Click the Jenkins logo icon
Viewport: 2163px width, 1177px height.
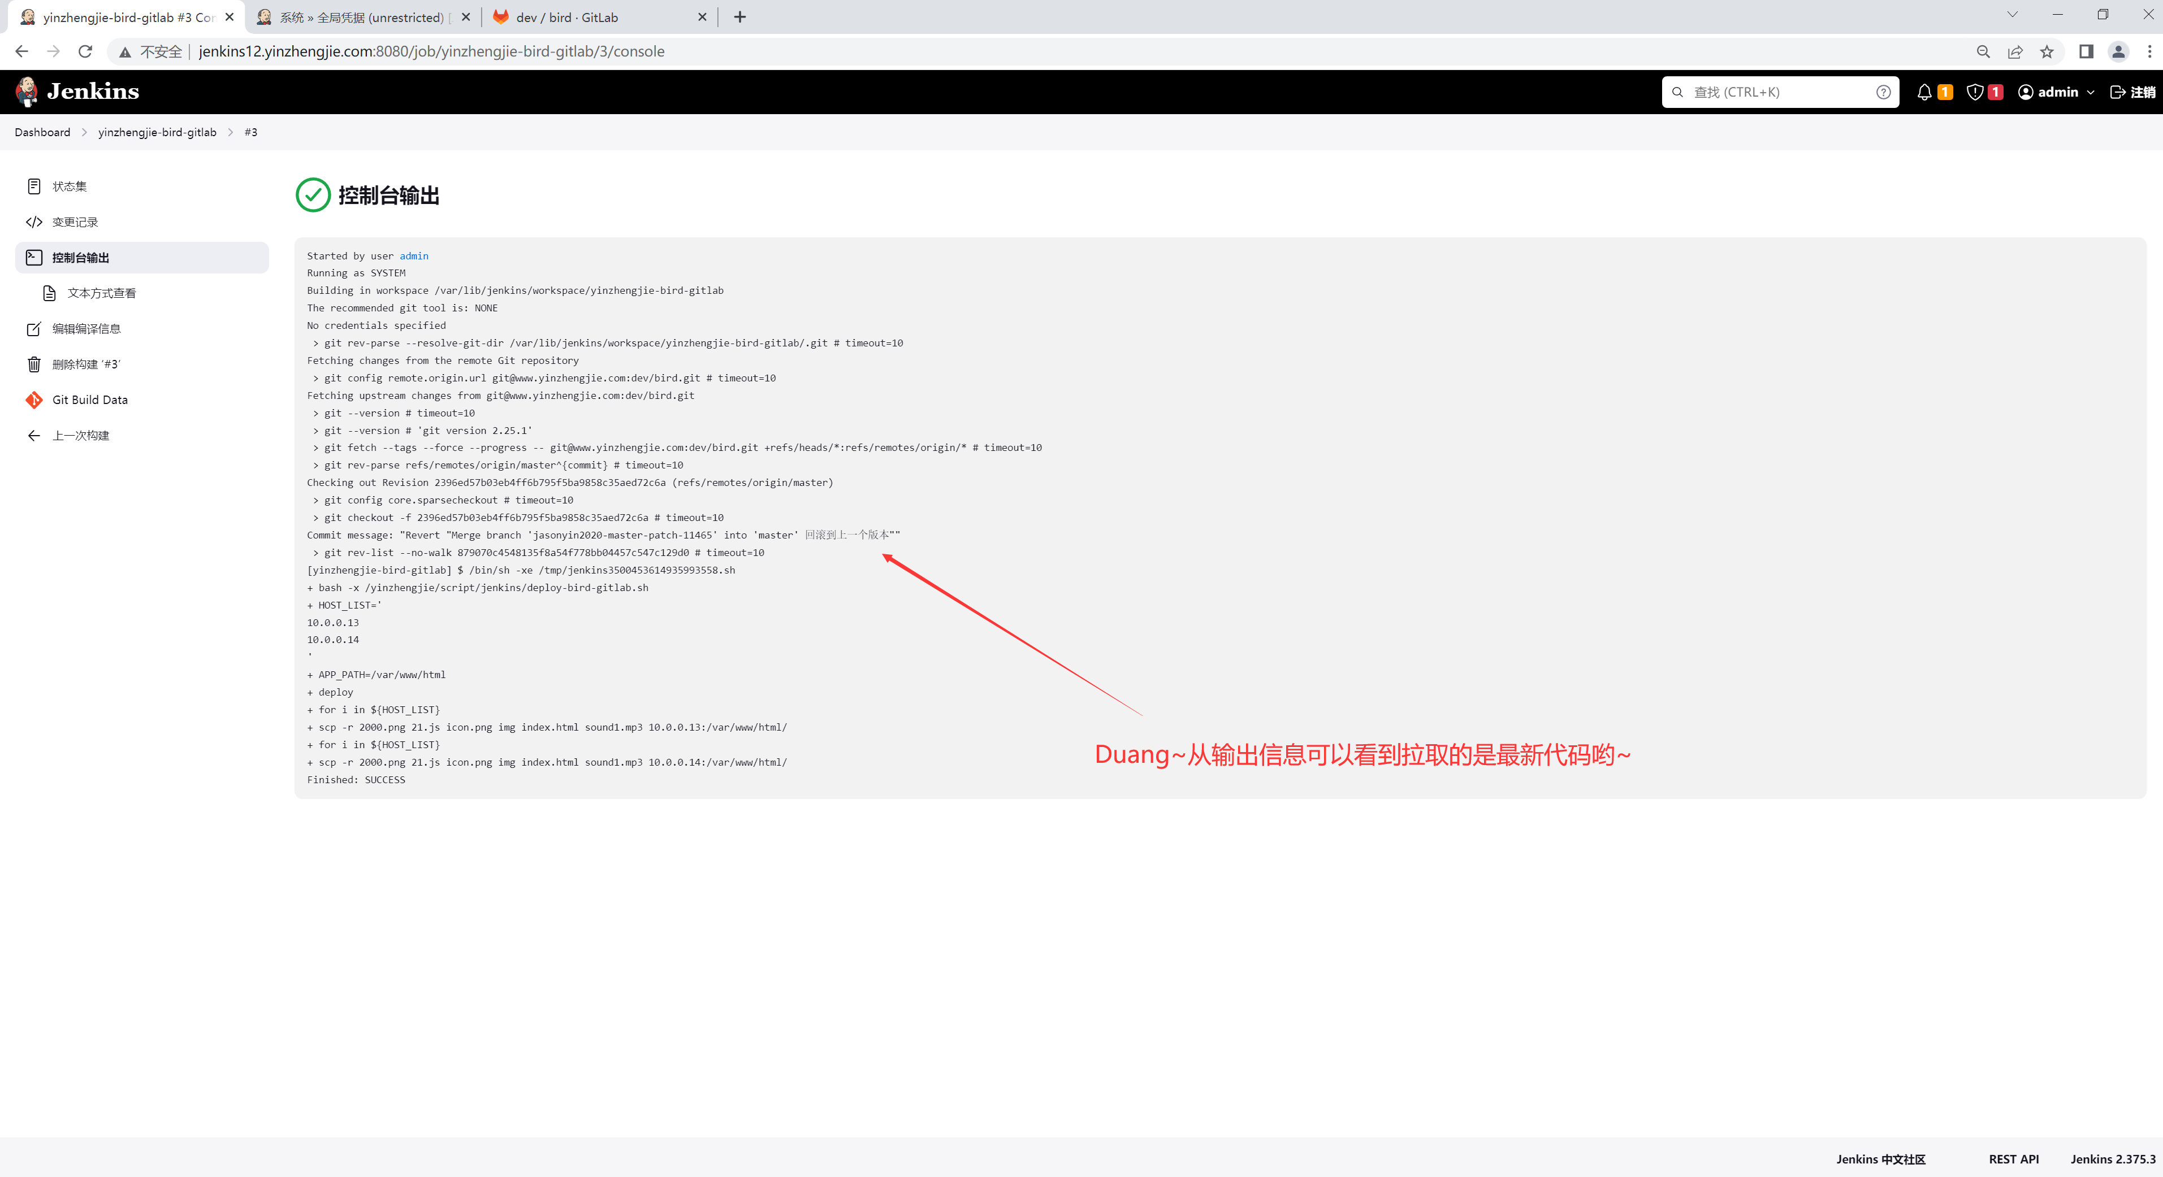27,92
